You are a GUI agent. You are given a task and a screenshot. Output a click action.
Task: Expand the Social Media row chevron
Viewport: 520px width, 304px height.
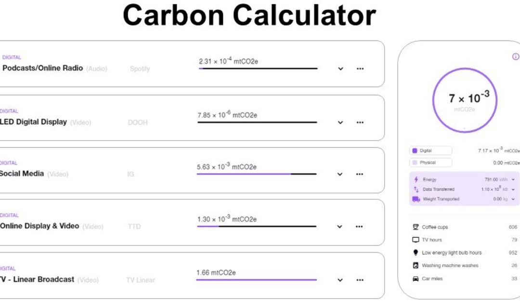pos(340,174)
